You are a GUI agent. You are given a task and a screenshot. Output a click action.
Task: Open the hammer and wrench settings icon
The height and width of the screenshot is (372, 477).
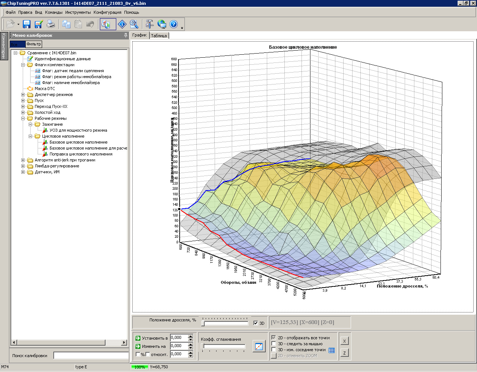(x=149, y=25)
